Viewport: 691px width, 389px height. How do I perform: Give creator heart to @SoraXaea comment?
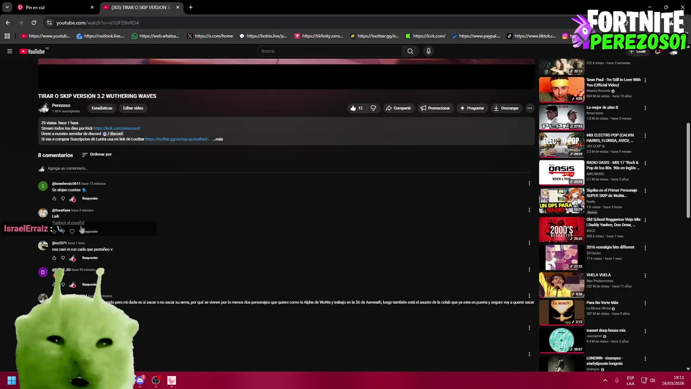72,231
